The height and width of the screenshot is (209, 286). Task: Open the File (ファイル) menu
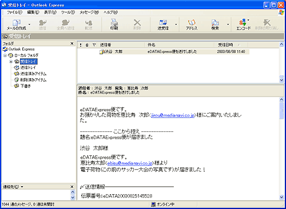pyautogui.click(x=14, y=13)
